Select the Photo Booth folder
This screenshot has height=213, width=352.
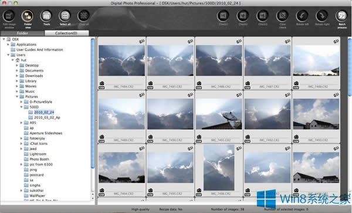39,159
